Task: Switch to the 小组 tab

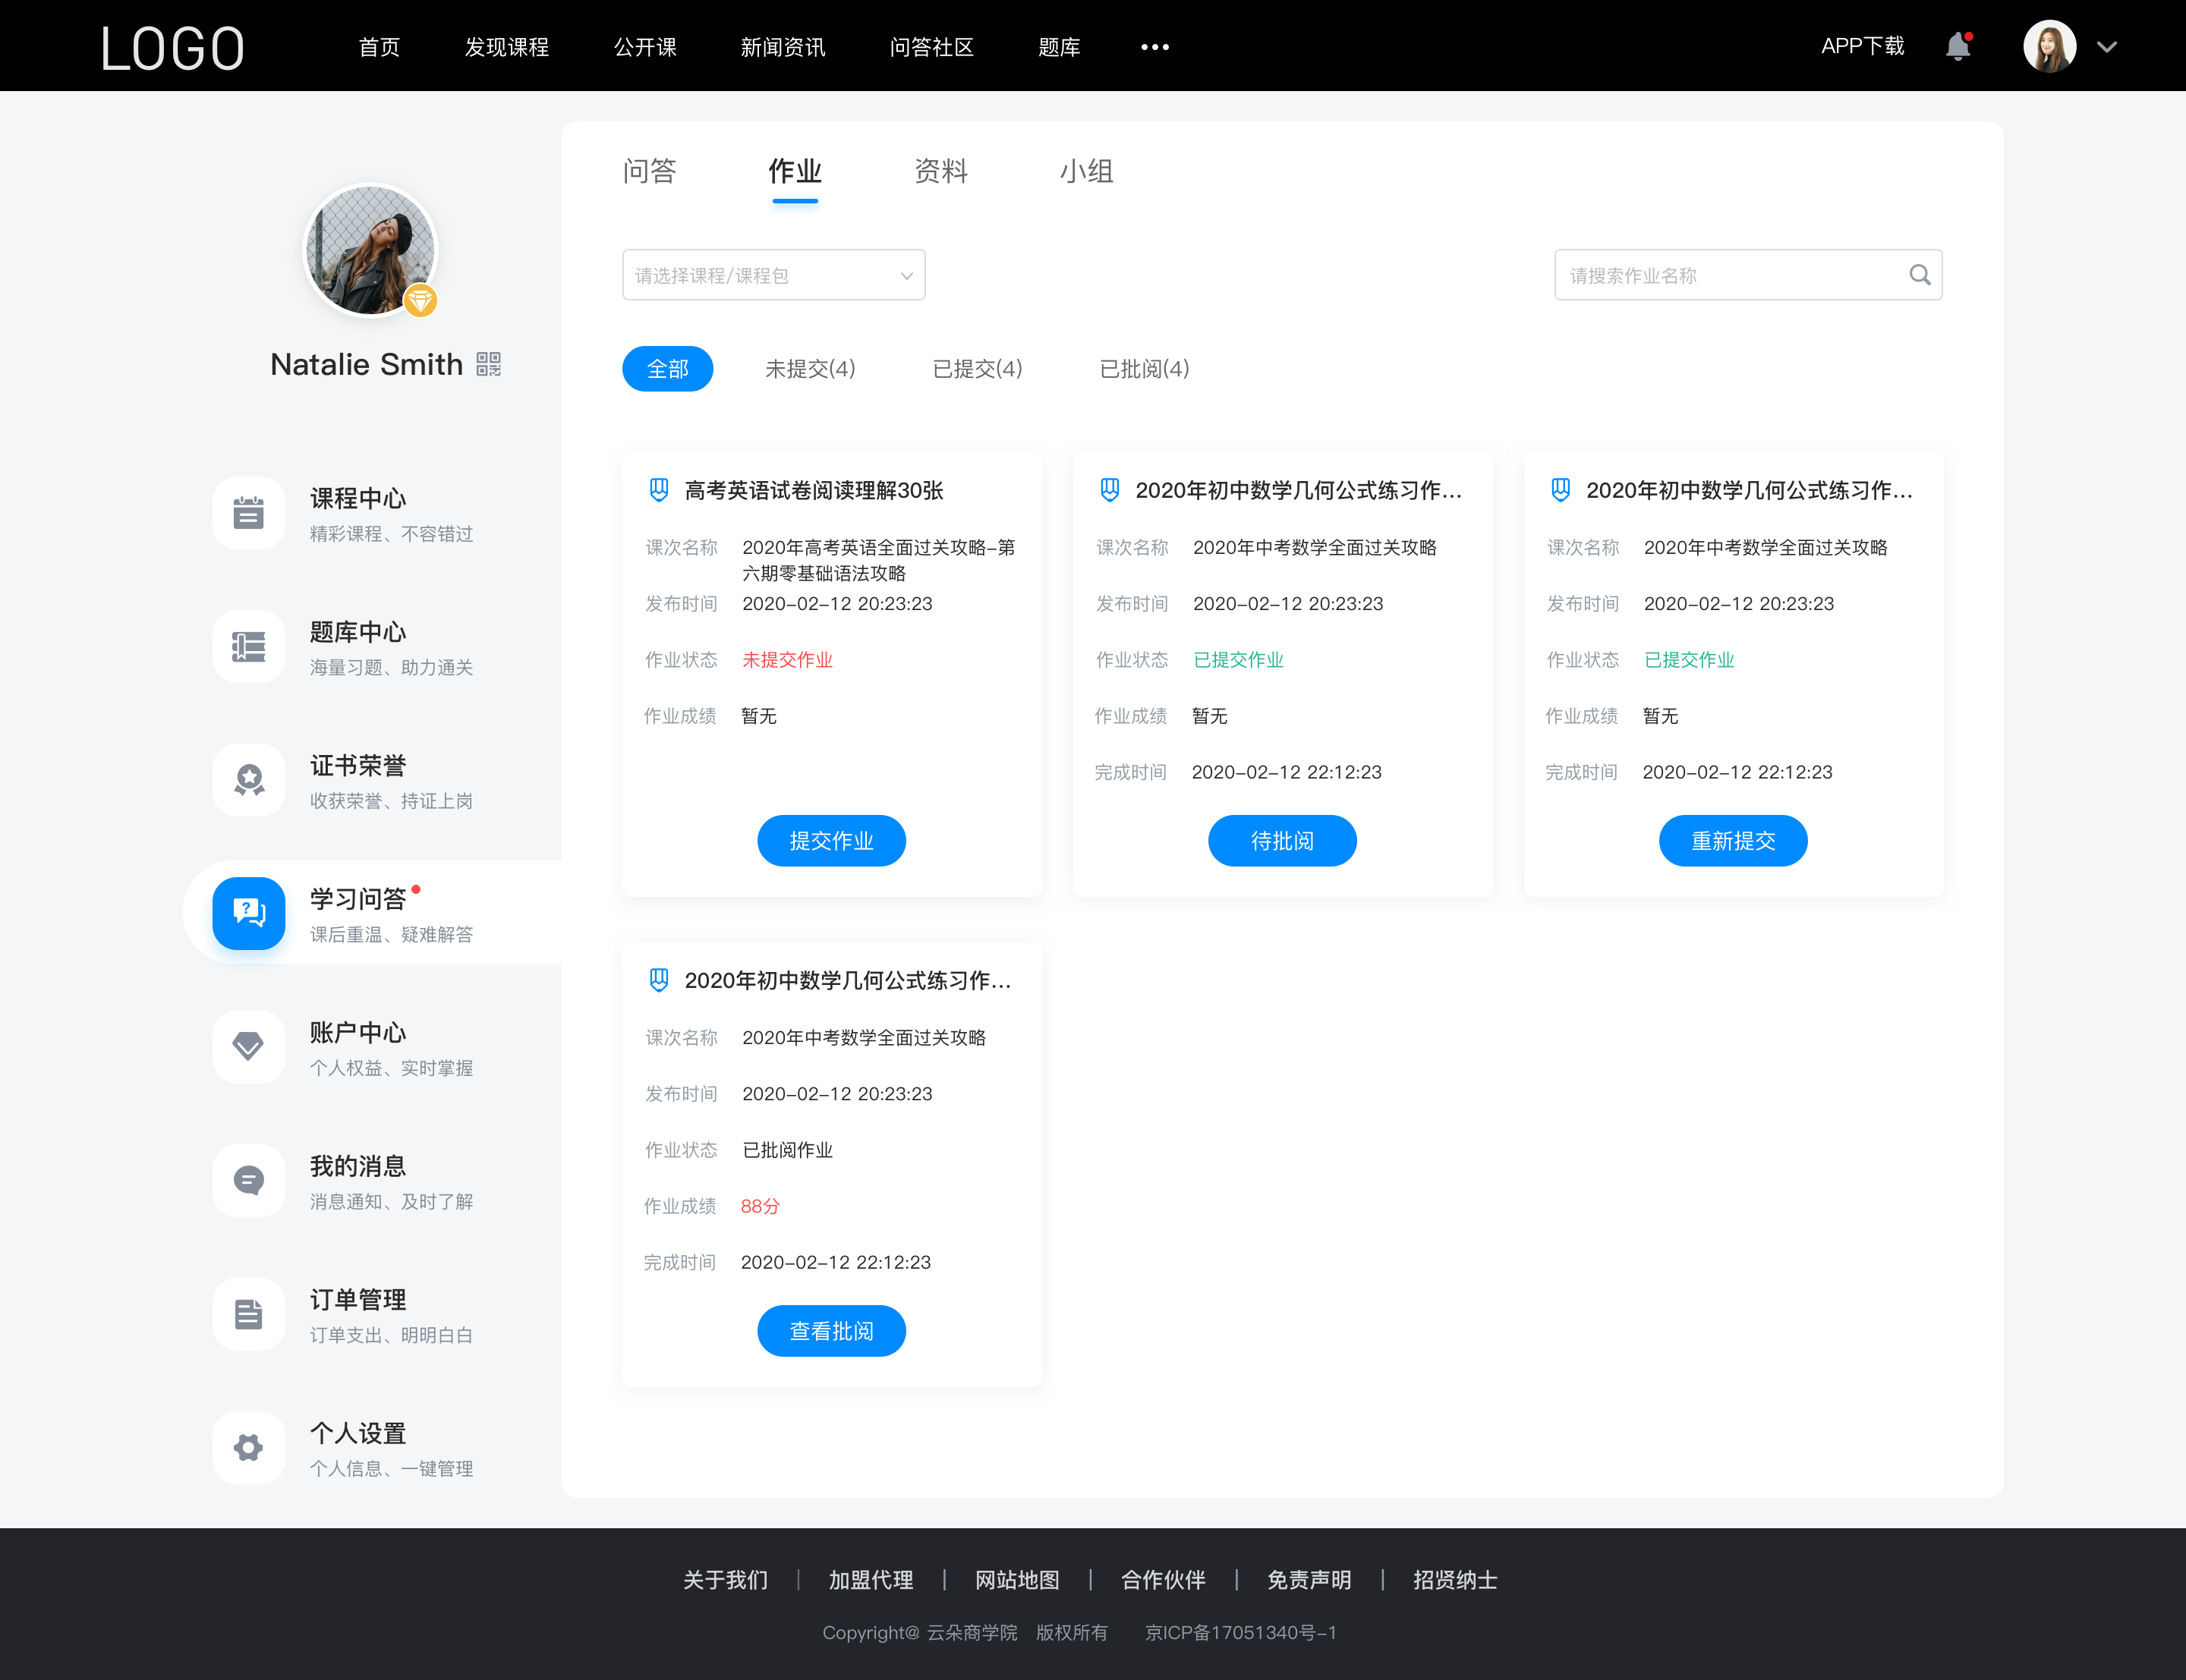Action: click(1083, 171)
